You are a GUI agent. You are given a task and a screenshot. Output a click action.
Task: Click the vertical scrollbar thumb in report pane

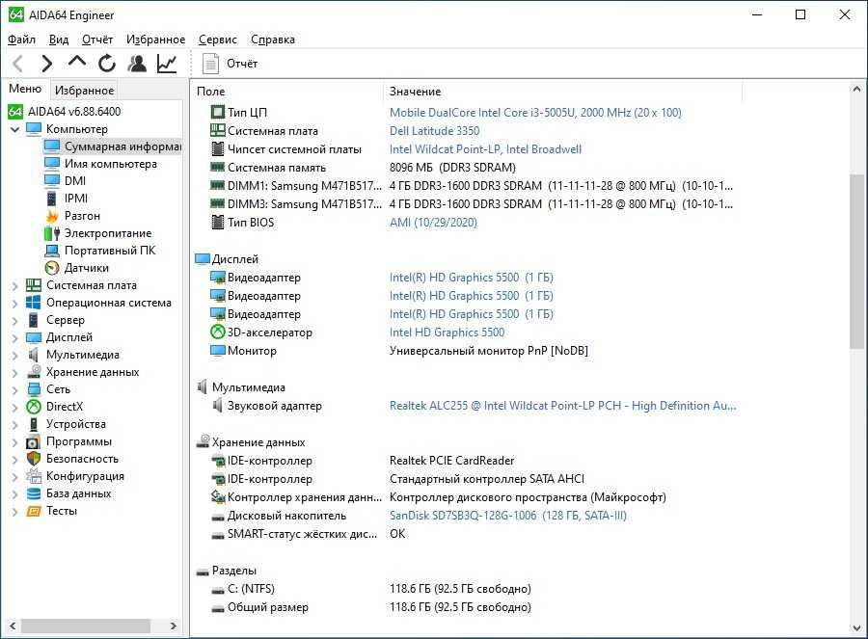coord(856,261)
